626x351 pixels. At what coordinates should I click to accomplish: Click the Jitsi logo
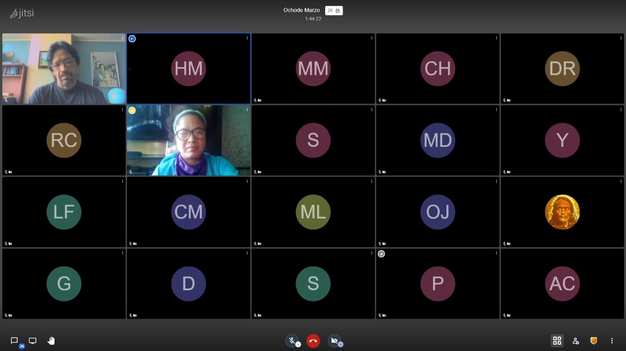22,13
